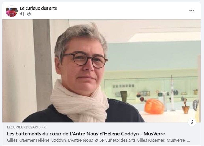This screenshot has height=146, width=204.
Task: Click the orange glass sculpture in the photo
Action: (x=154, y=106)
